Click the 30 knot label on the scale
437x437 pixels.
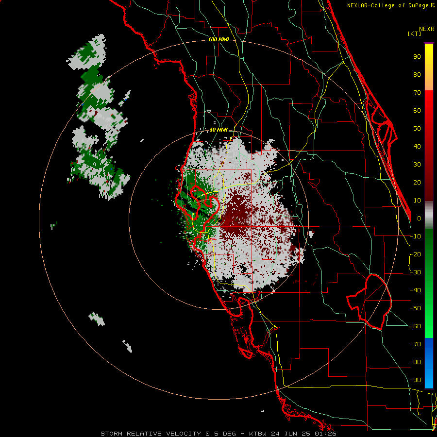coord(417,165)
